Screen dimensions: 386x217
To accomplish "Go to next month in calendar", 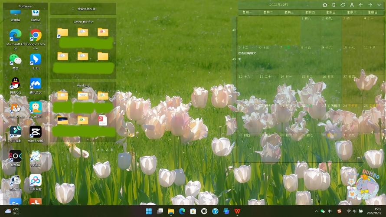I will 370,5.
